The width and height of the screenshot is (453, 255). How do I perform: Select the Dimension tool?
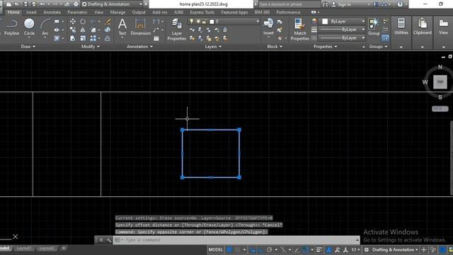point(140,28)
